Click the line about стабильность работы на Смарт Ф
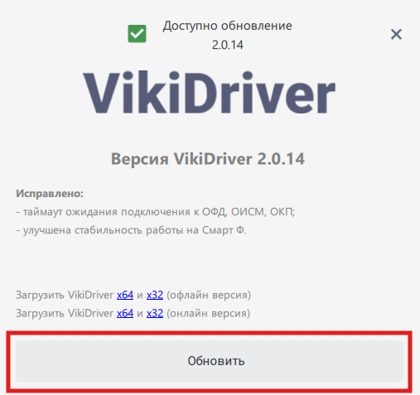The image size is (420, 395). pyautogui.click(x=131, y=230)
